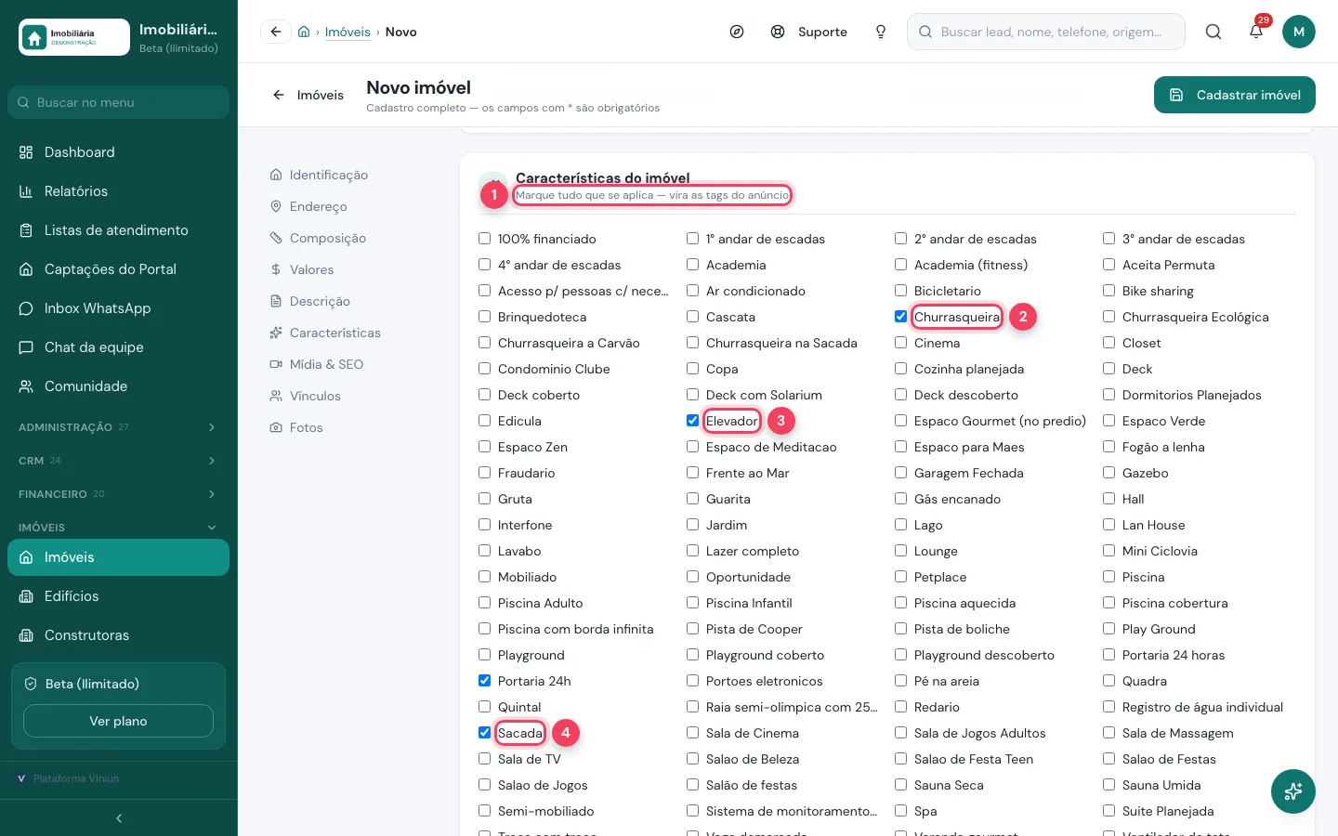
Task: Click the Suporte link
Action: pyautogui.click(x=809, y=32)
